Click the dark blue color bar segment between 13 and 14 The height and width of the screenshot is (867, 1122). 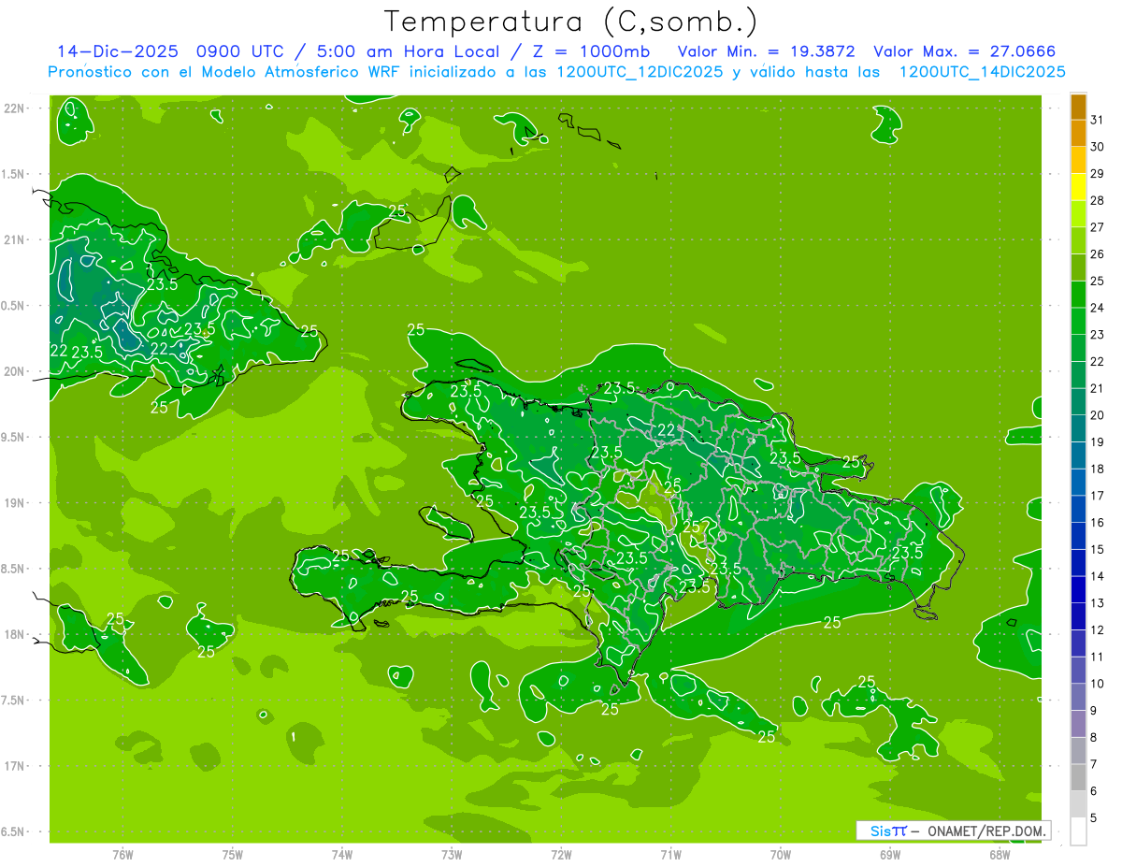(x=1078, y=589)
